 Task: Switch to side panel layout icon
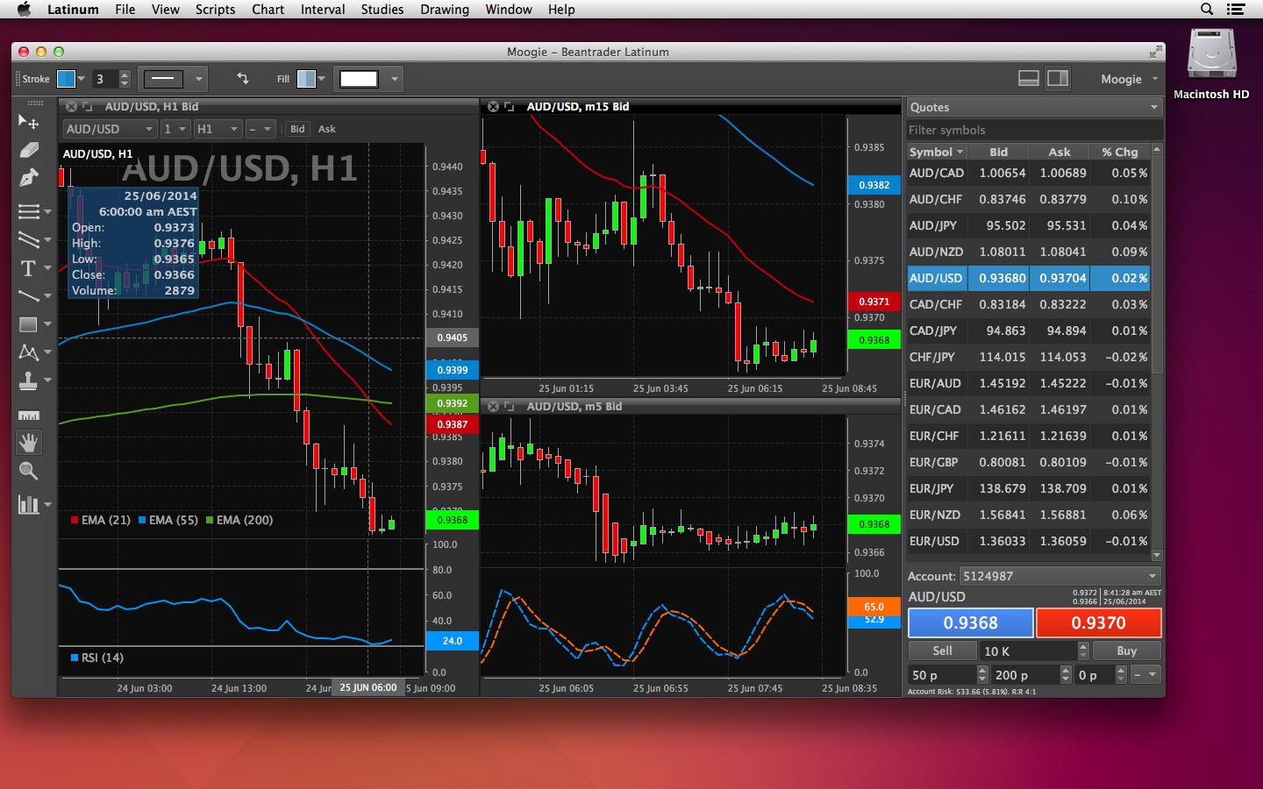1058,78
